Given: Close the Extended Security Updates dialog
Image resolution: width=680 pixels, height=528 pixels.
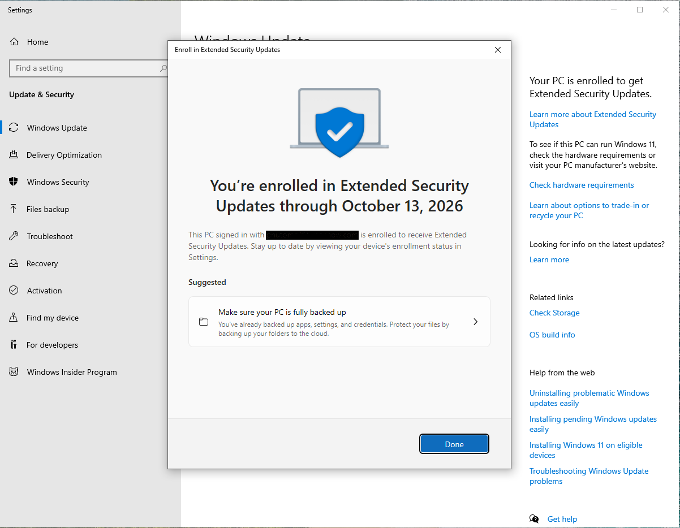Looking at the screenshot, I should (498, 50).
